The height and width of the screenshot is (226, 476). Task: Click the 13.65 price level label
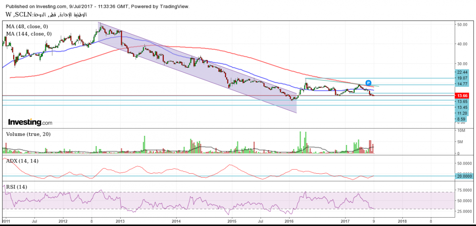point(463,102)
